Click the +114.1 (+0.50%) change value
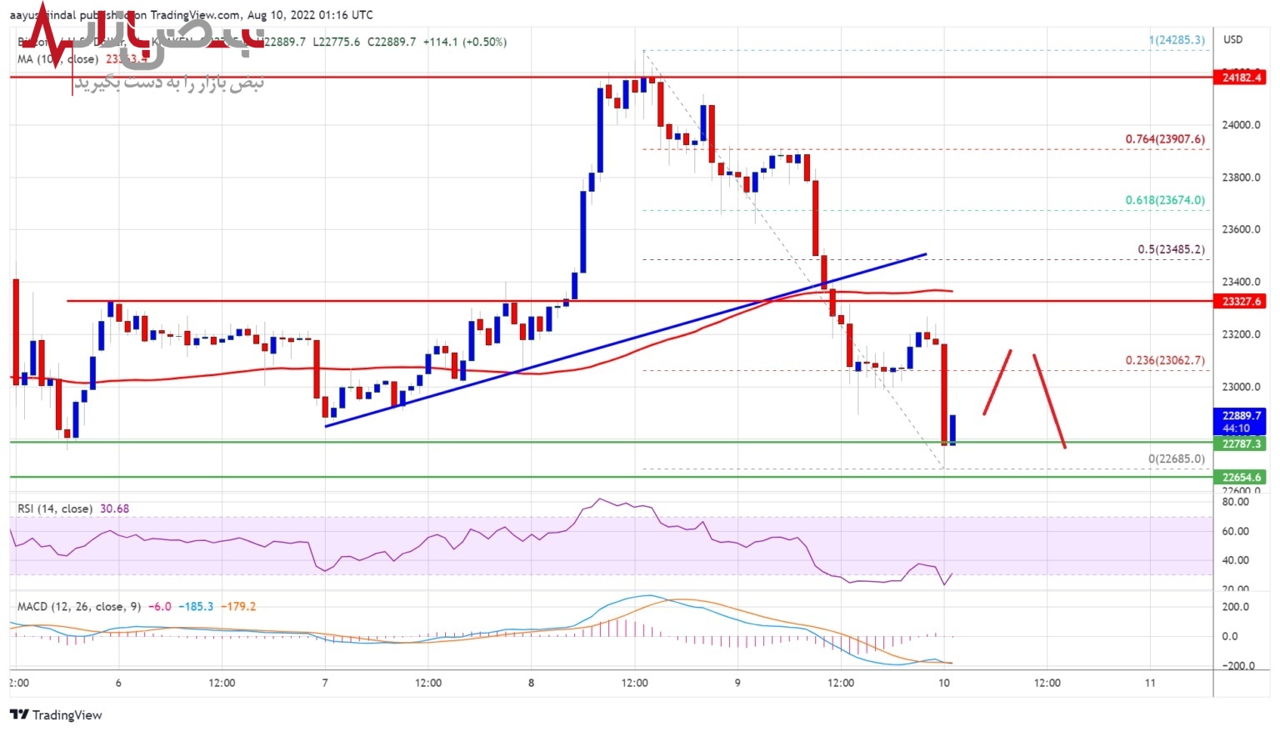 coord(464,42)
